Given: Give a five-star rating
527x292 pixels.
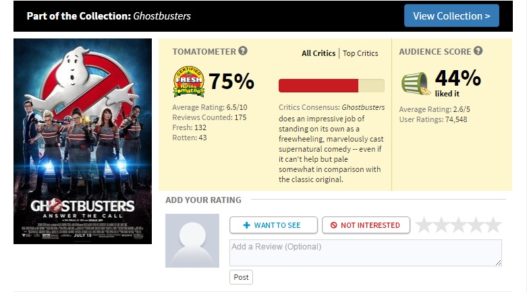Looking at the screenshot, I should pos(493,225).
